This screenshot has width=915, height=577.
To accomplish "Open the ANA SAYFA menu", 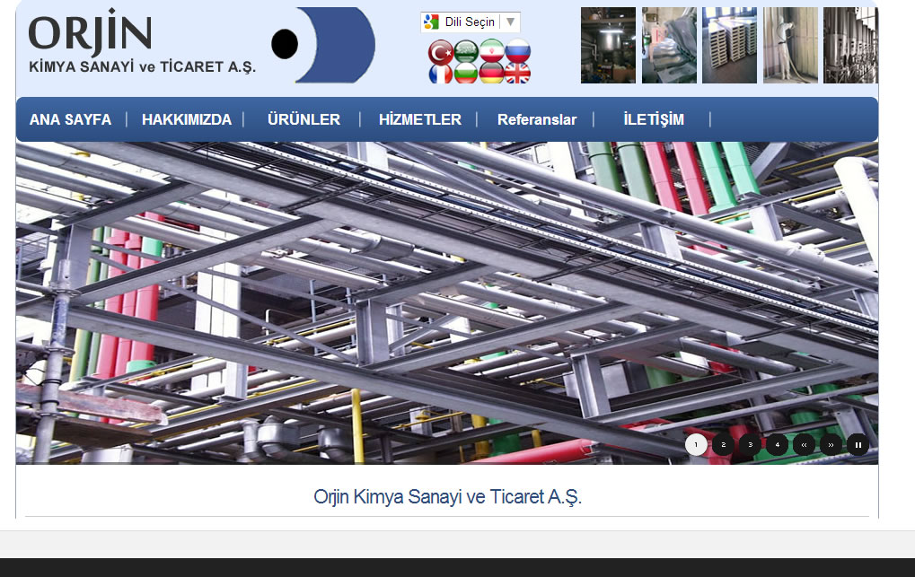I will [71, 119].
